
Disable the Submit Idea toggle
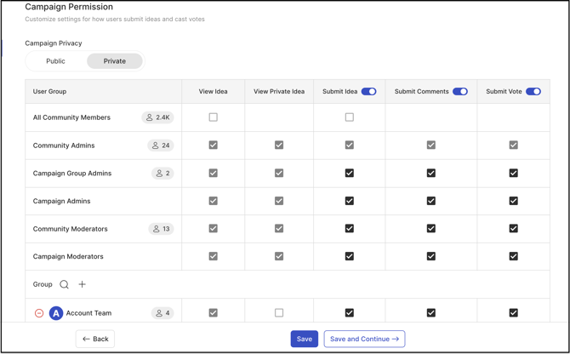point(368,91)
